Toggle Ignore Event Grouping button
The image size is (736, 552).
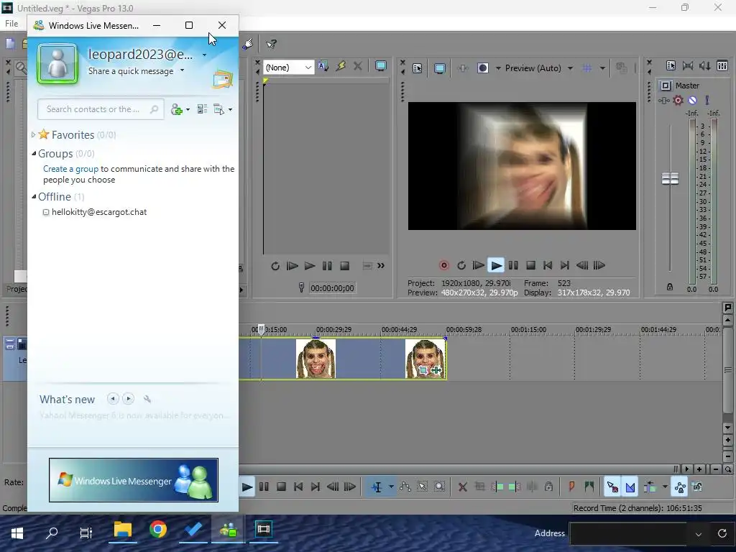click(x=697, y=487)
